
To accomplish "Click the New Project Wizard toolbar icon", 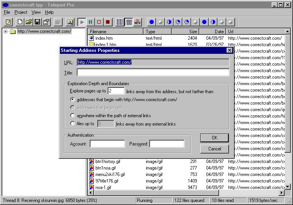I will (x=8, y=22).
